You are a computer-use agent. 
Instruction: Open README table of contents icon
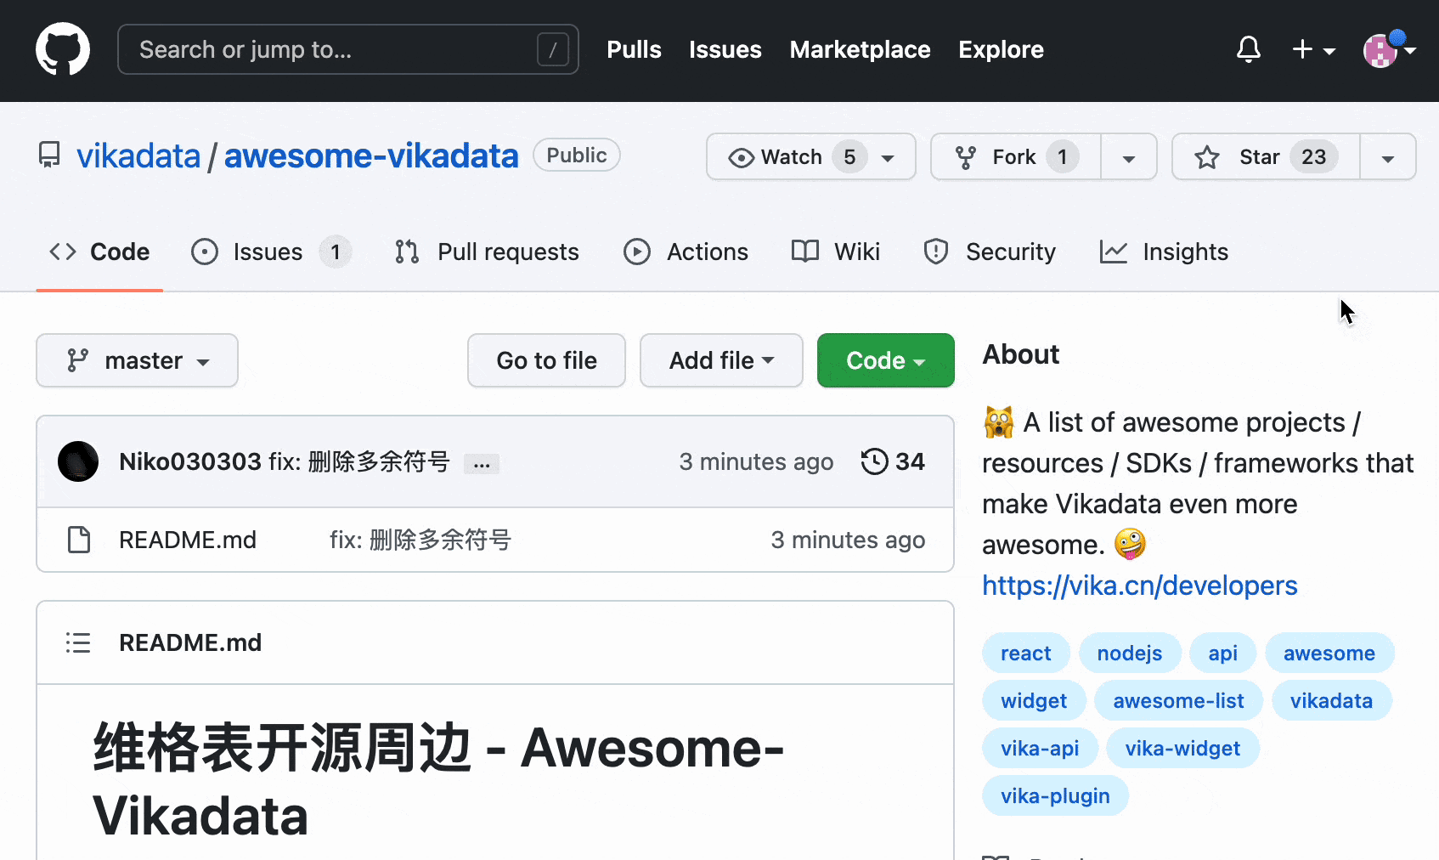[x=78, y=642]
